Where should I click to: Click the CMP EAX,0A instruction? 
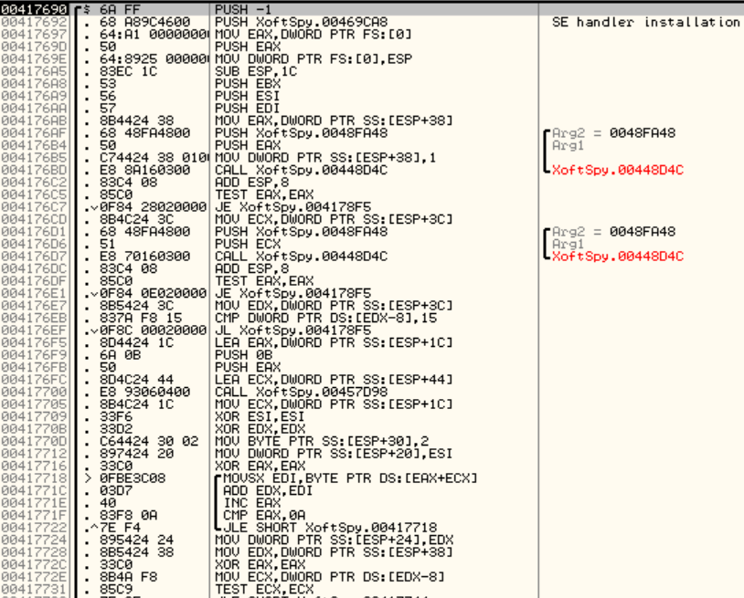[x=264, y=515]
